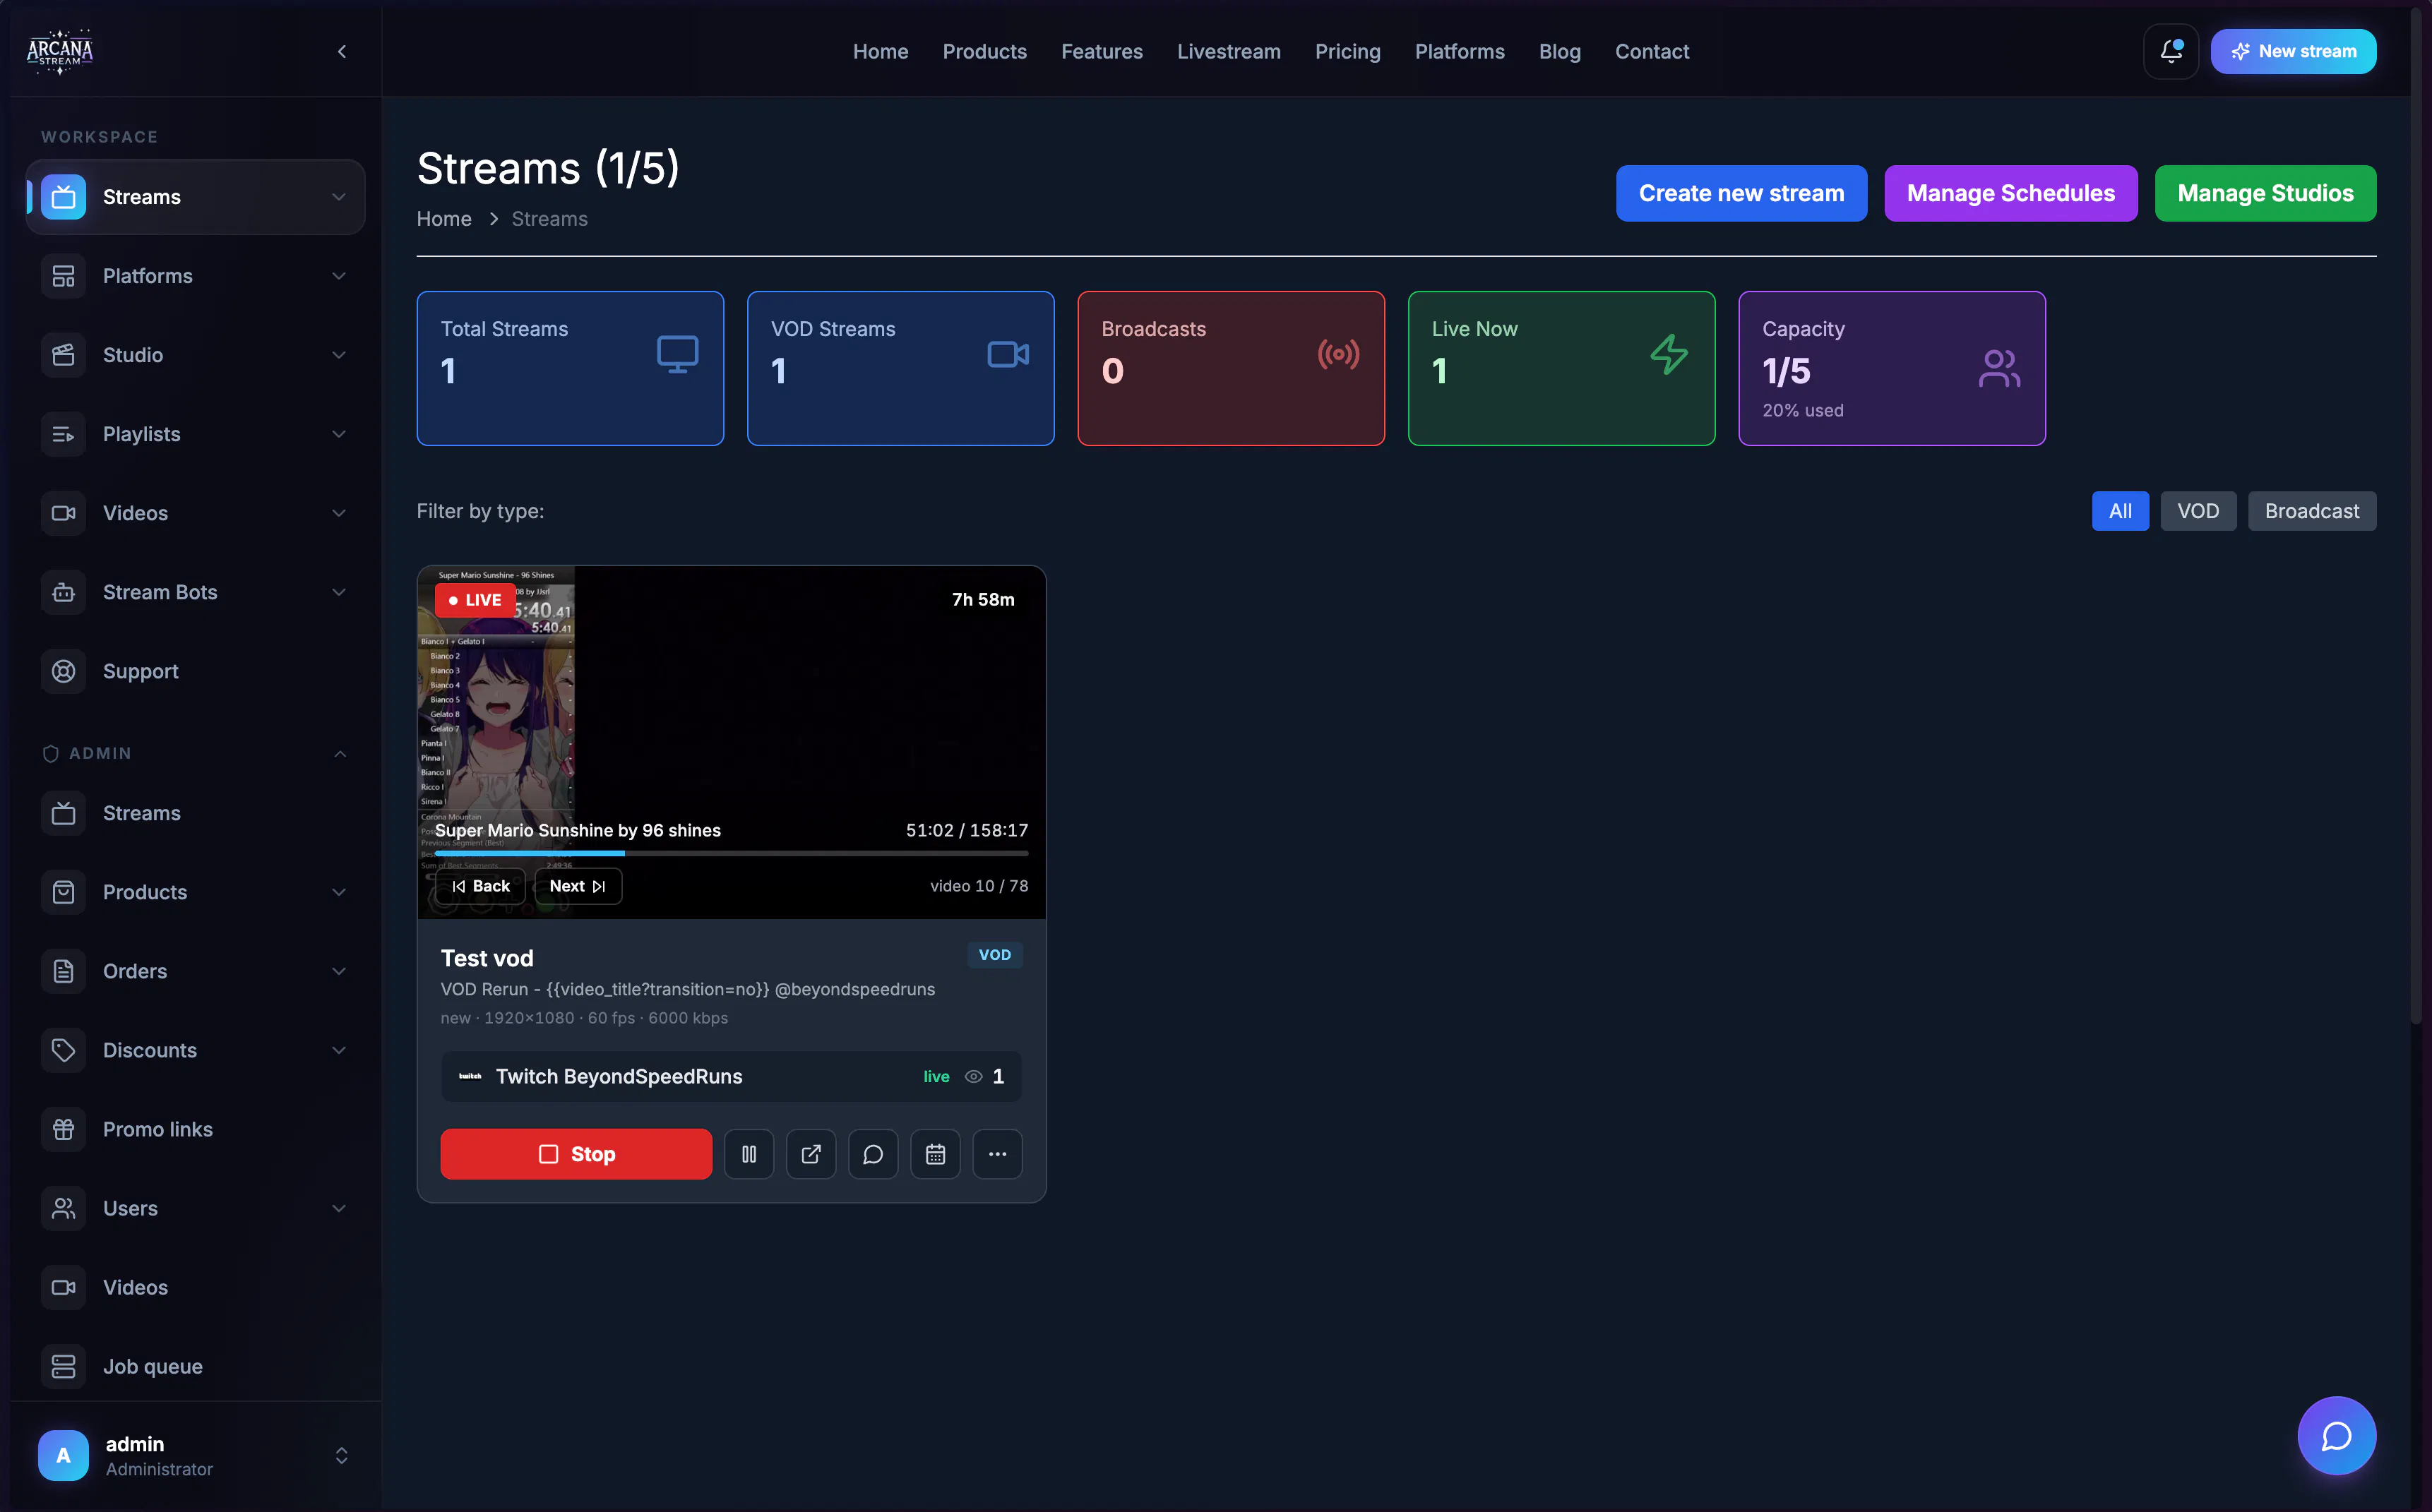Seek on the video progress bar
The height and width of the screenshot is (1512, 2432).
point(730,853)
